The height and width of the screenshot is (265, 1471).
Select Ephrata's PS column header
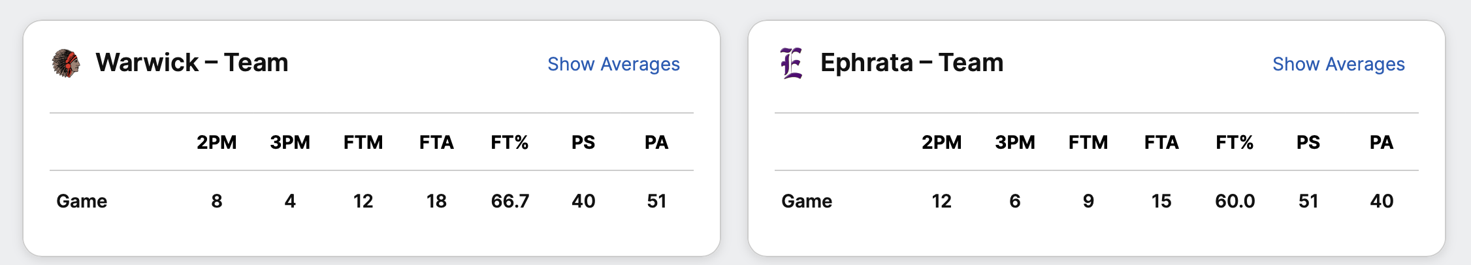[x=1308, y=142]
